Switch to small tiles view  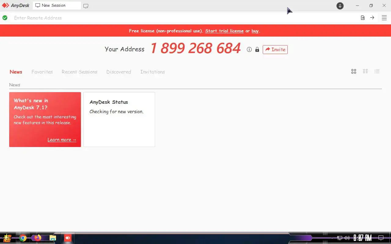(x=365, y=71)
